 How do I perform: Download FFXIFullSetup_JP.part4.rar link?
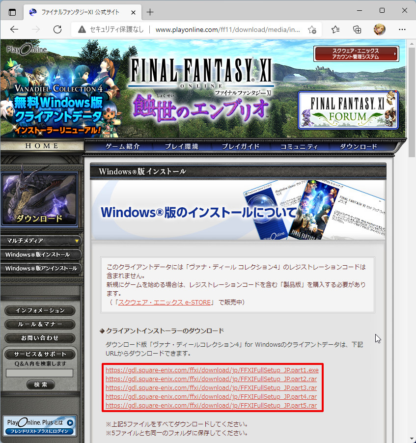pyautogui.click(x=211, y=397)
